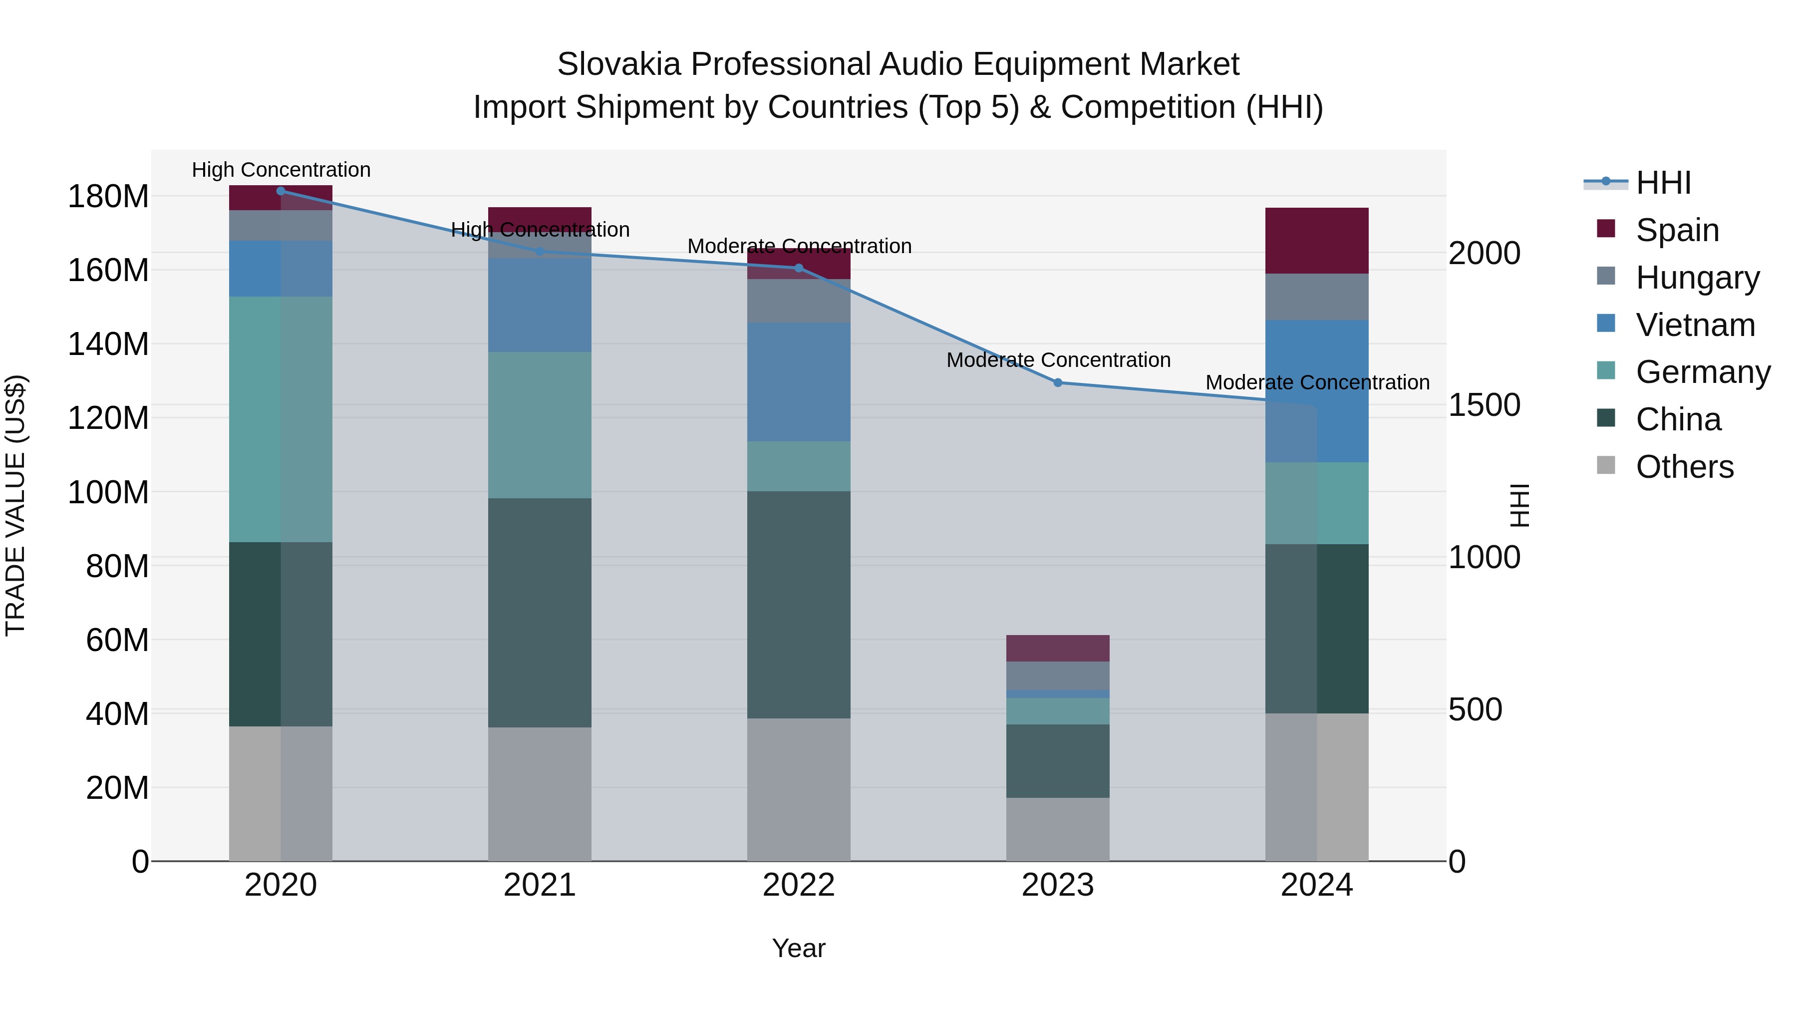Click the Vietnam blue legend swatch
Screen dimensions: 1797x1011
[x=1606, y=324]
